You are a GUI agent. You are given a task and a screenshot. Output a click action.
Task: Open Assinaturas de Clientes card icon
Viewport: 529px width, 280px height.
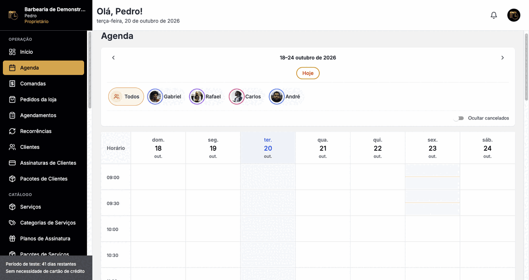coord(12,163)
